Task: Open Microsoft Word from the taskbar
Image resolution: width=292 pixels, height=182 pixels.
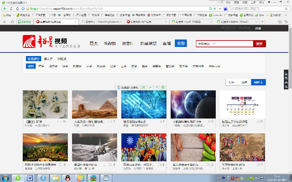Action: tap(30, 178)
